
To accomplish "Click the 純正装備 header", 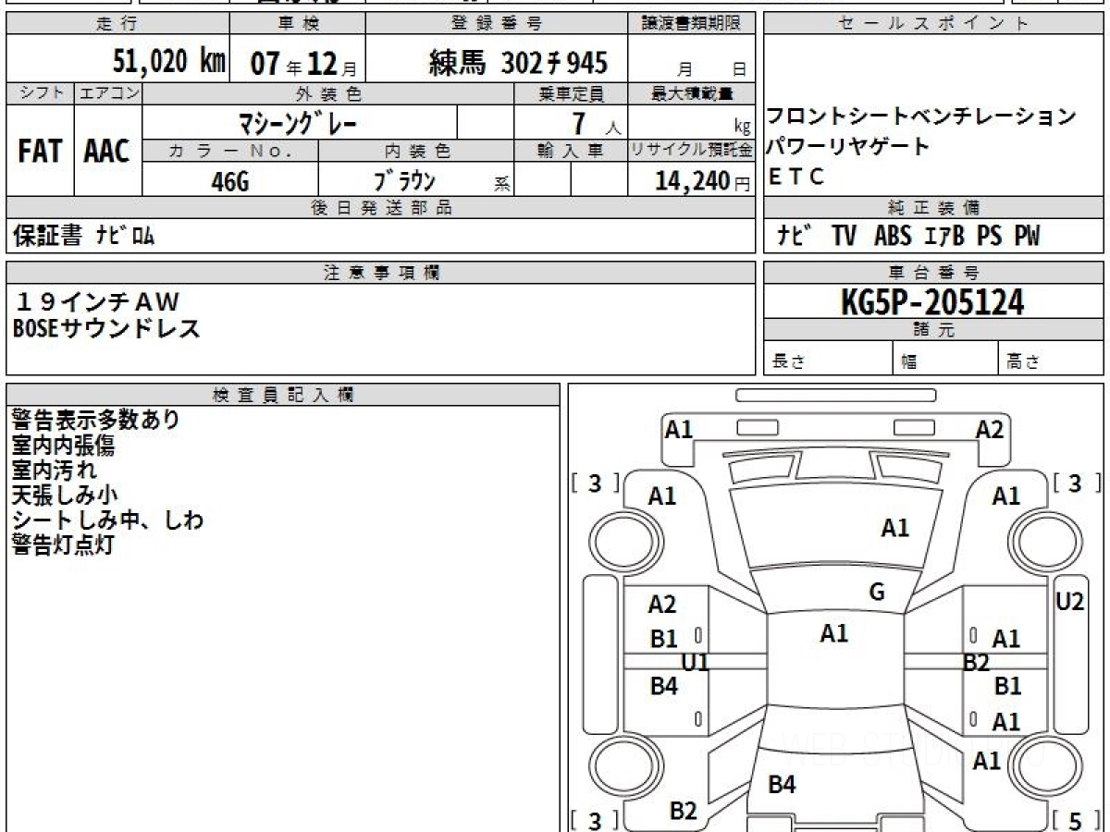I will point(933,208).
